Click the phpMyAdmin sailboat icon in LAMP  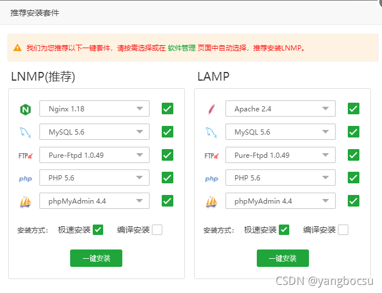(x=211, y=202)
